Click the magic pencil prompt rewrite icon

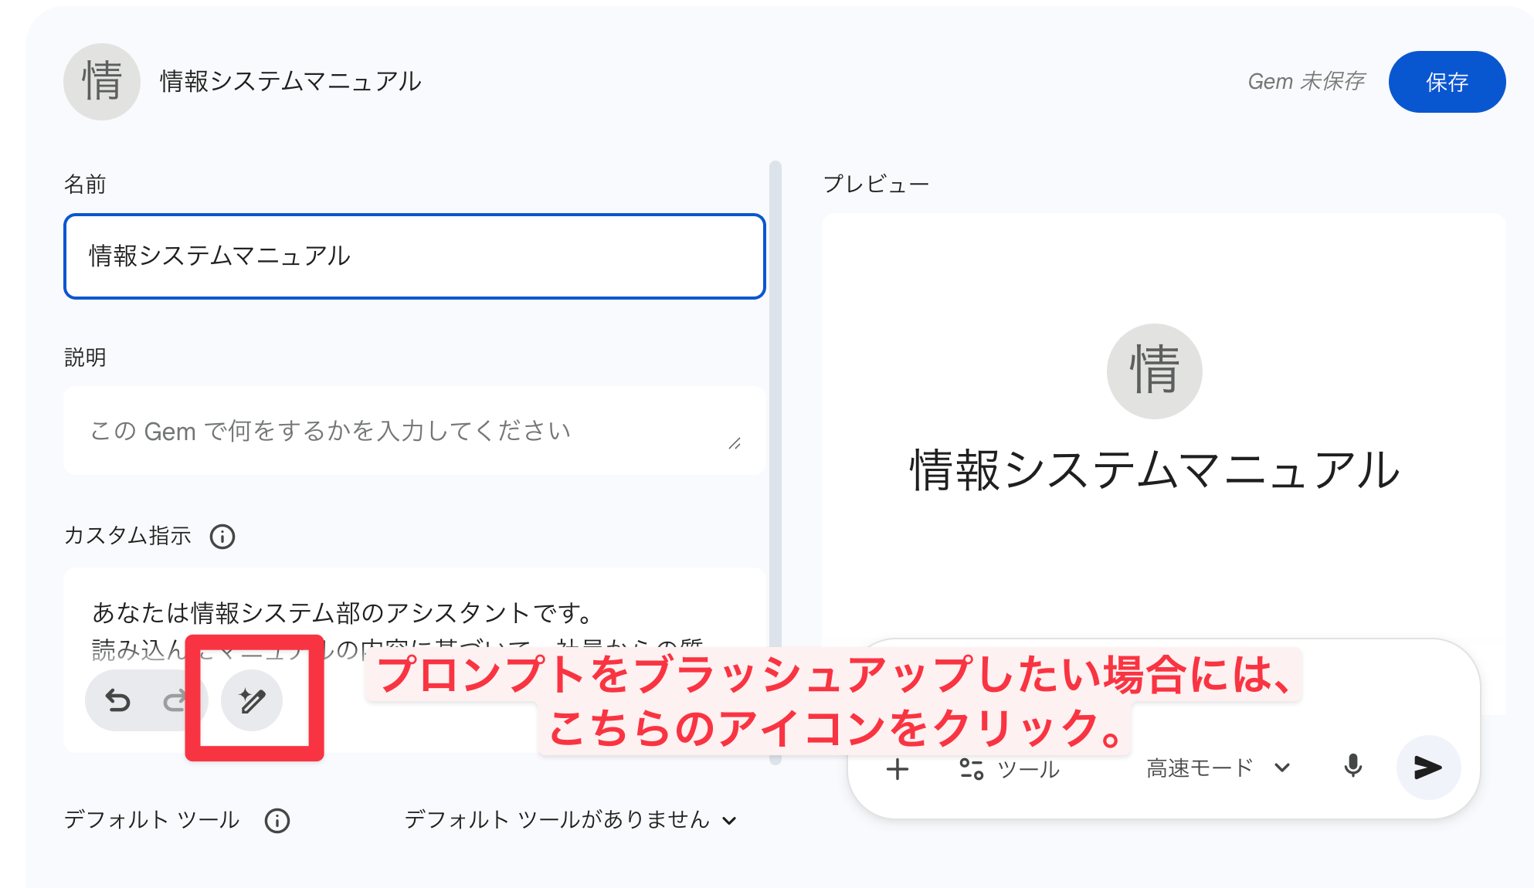[x=252, y=700]
